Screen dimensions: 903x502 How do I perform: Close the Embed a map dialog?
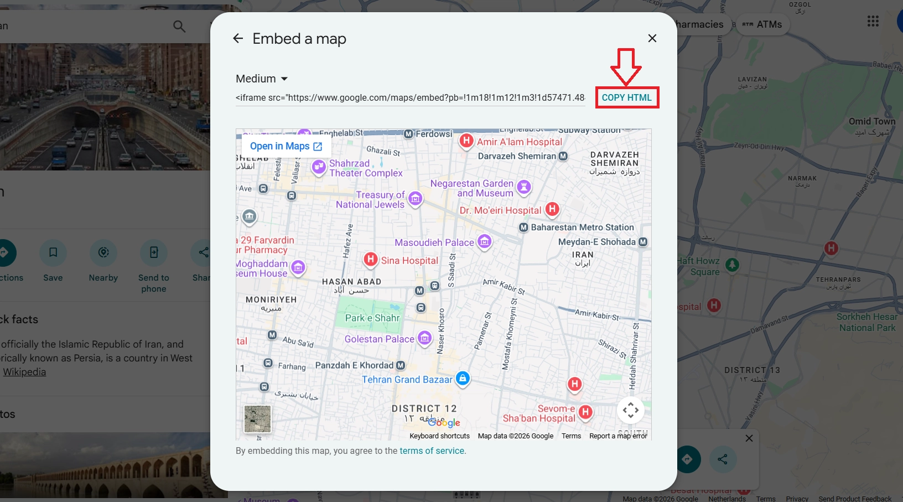click(652, 38)
